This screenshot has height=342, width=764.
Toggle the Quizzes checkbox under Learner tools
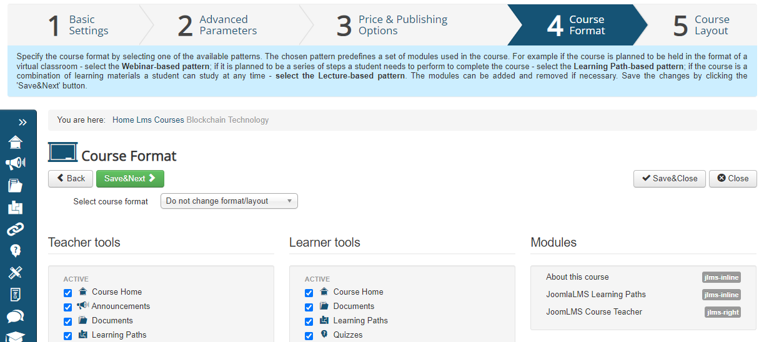click(x=309, y=336)
